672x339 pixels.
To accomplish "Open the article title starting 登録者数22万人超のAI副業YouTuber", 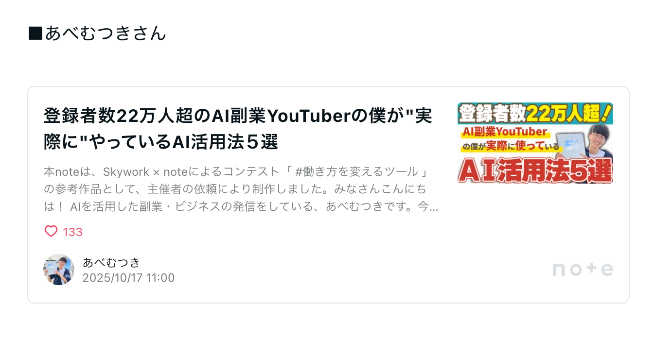I will pyautogui.click(x=238, y=129).
